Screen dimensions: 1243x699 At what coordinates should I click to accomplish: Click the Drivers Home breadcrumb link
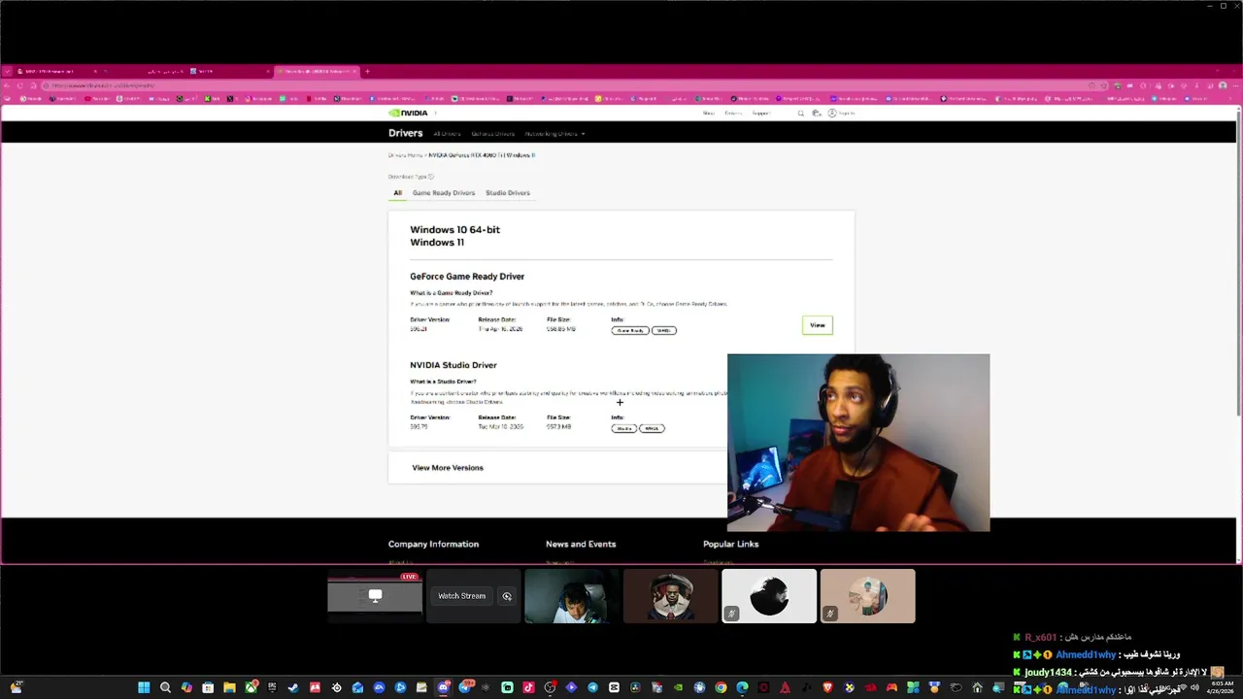tap(405, 155)
